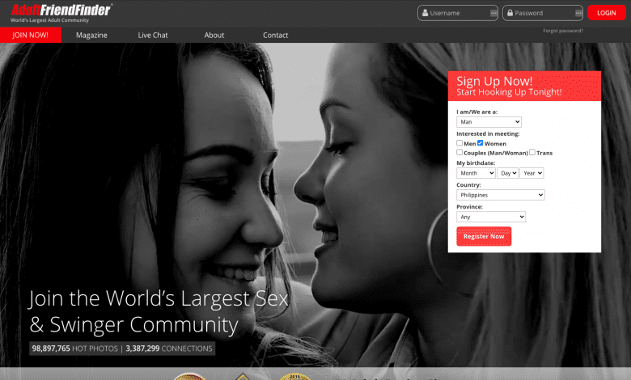Focus the Username input field
This screenshot has width=631, height=380.
coord(458,13)
